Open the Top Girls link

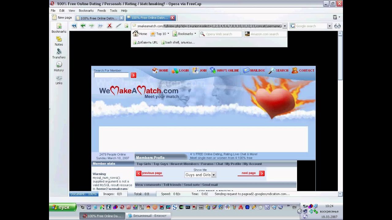[x=144, y=164]
